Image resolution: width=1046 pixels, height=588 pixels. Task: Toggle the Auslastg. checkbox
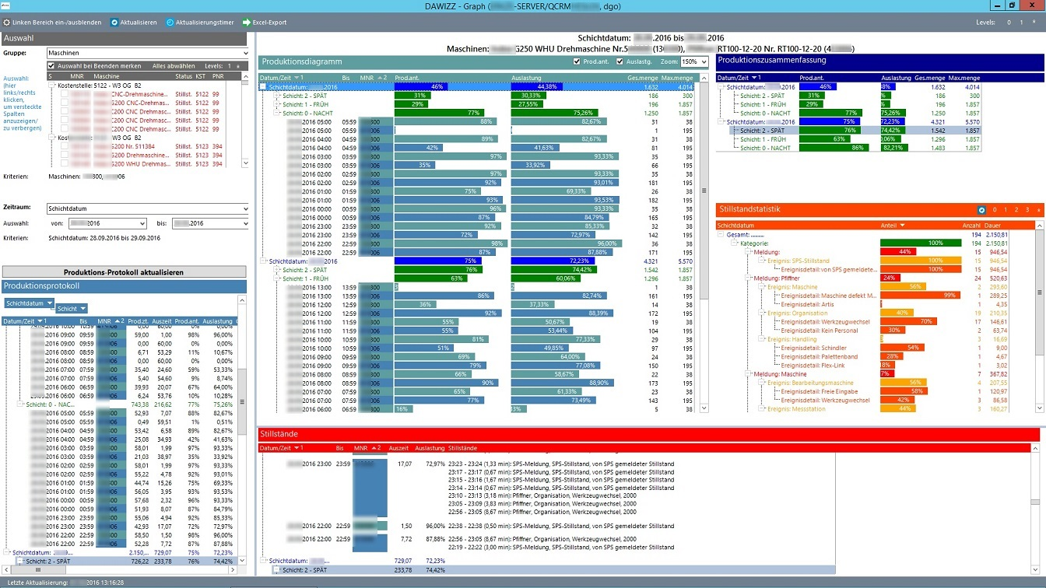point(620,61)
